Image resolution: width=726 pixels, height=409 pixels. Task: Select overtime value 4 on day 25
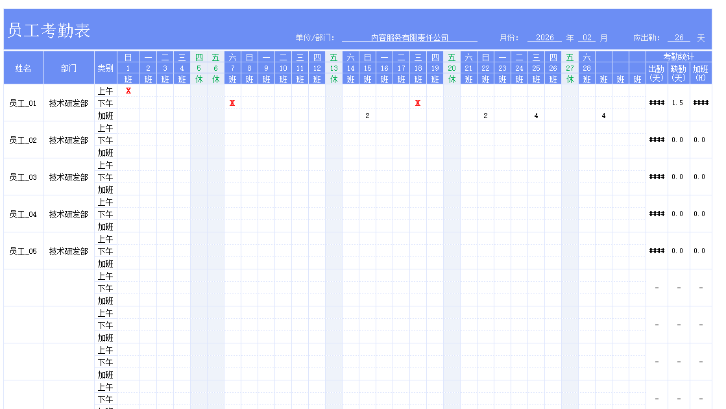click(536, 116)
